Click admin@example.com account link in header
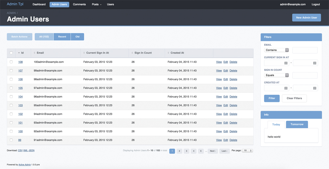The width and height of the screenshot is (329, 169). coord(293,4)
